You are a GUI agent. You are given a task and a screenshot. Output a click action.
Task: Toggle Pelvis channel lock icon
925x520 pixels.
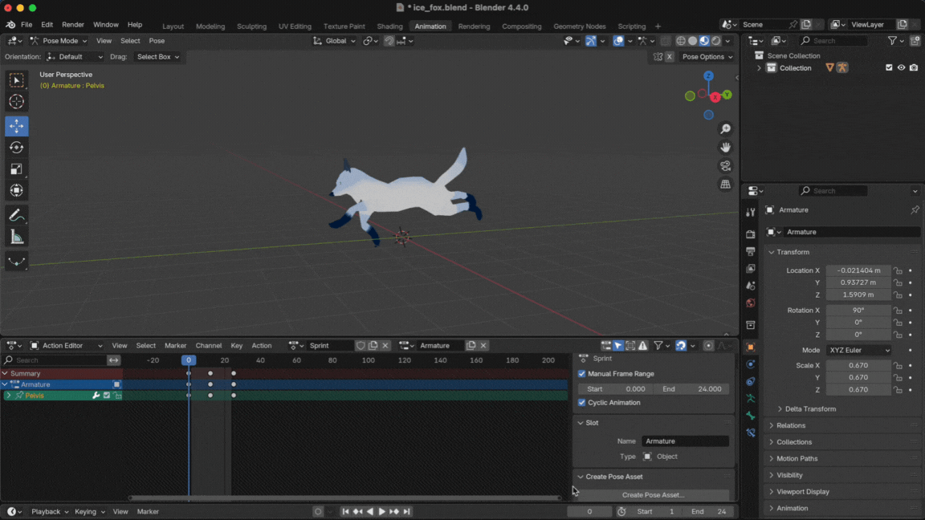click(118, 396)
